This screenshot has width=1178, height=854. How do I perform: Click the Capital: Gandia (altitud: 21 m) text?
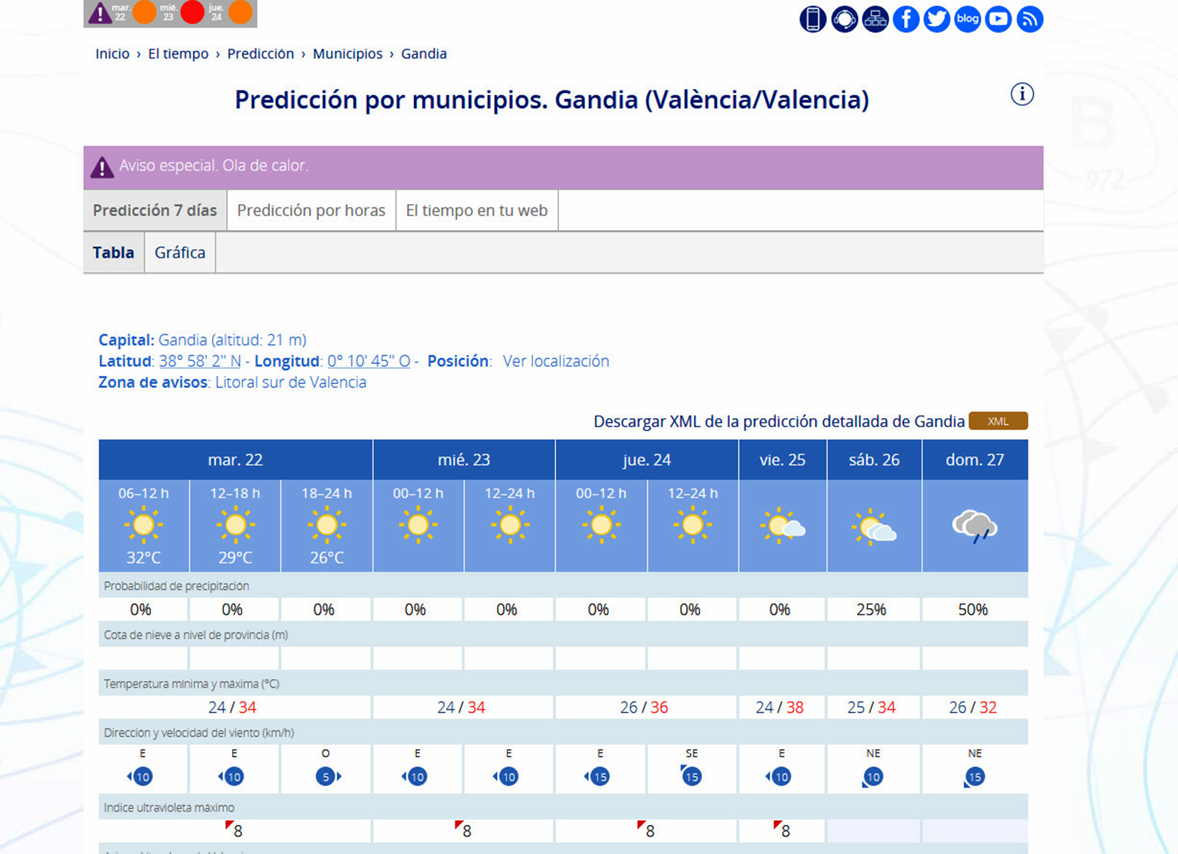coord(202,340)
